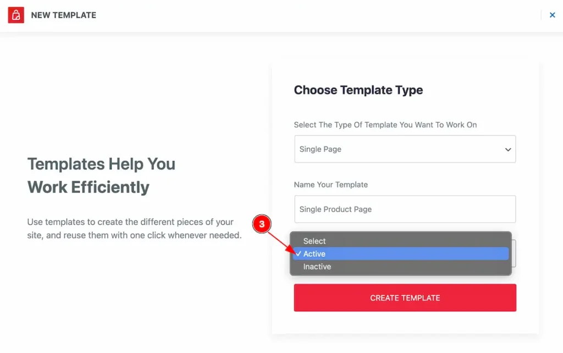
Task: Click the Choose Template Type heading
Action: click(358, 90)
